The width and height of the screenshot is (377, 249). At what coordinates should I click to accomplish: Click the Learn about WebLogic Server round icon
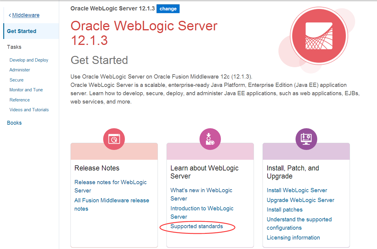pos(210,139)
